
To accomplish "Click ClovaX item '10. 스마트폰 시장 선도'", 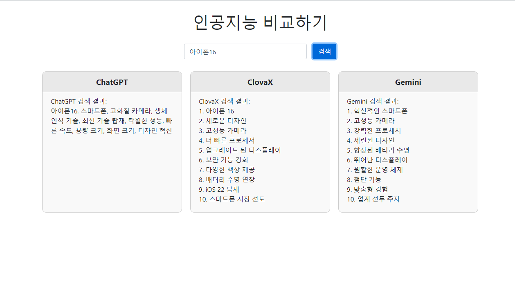I will (232, 199).
